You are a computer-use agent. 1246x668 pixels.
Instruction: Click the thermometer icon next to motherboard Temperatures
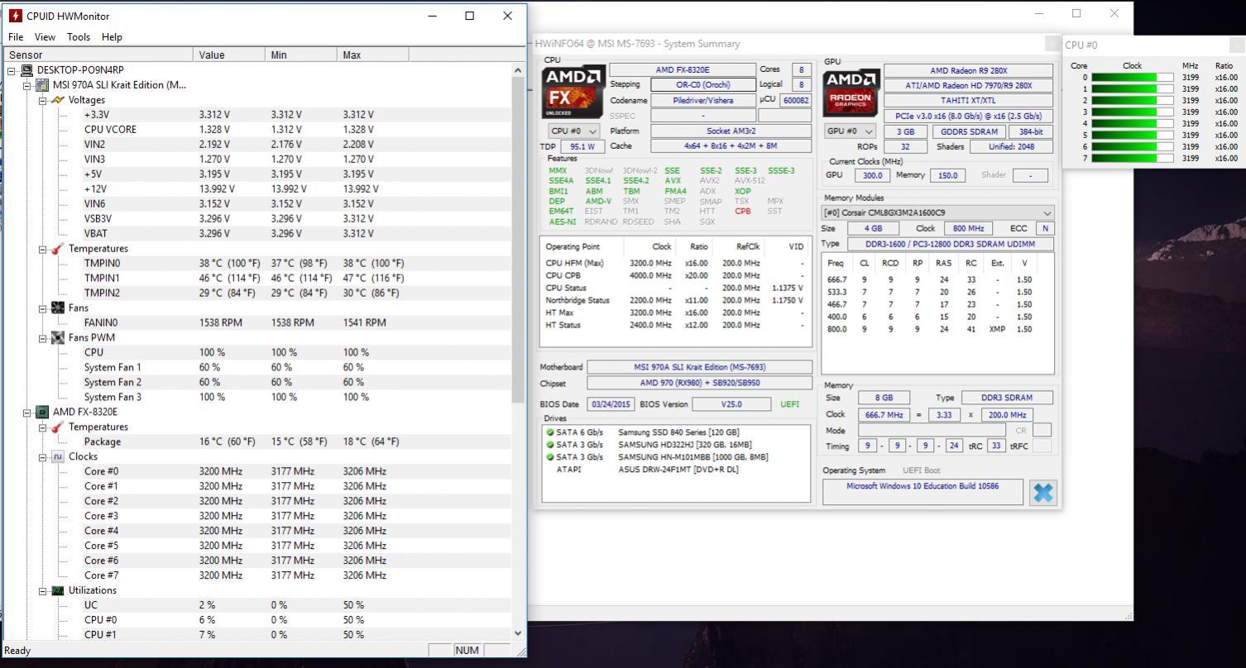tap(58, 249)
